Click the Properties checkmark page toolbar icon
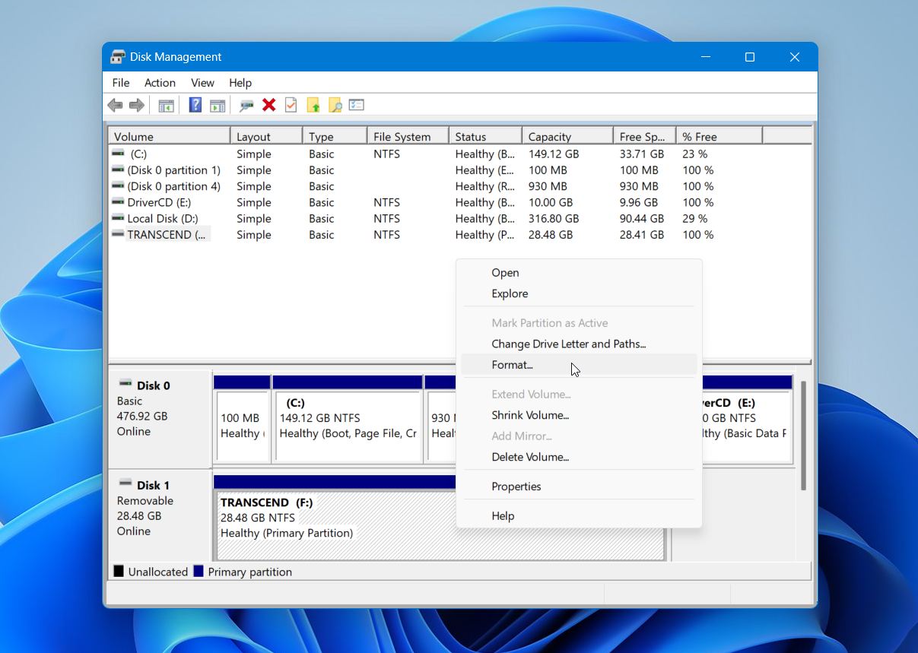Image resolution: width=918 pixels, height=653 pixels. click(x=291, y=105)
